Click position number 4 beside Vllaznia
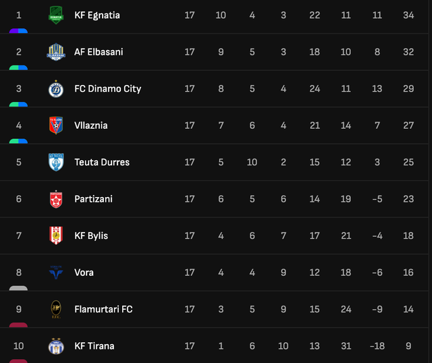Viewport: 432px width, 363px height. click(19, 125)
